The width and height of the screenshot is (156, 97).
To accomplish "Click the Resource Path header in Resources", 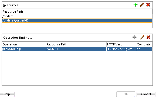I will coord(77,12).
